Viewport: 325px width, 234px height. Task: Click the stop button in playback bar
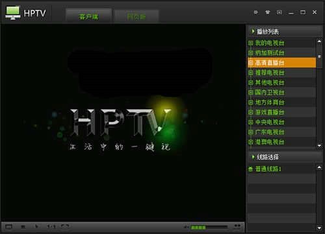[23, 227]
